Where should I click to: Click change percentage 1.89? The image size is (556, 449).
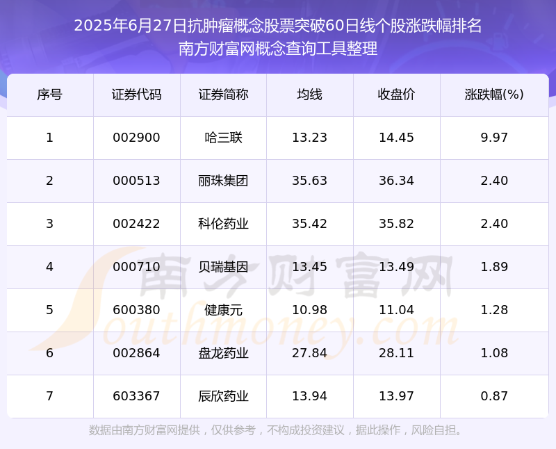click(494, 267)
